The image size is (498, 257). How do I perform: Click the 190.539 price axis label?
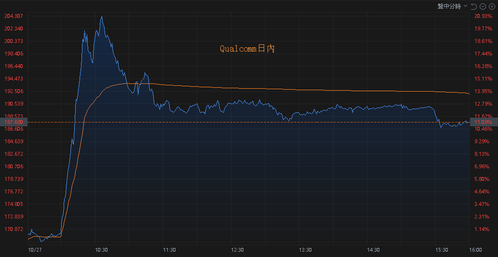coord(13,104)
